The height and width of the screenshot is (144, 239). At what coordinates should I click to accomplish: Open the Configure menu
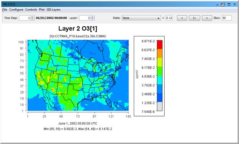pos(16,10)
